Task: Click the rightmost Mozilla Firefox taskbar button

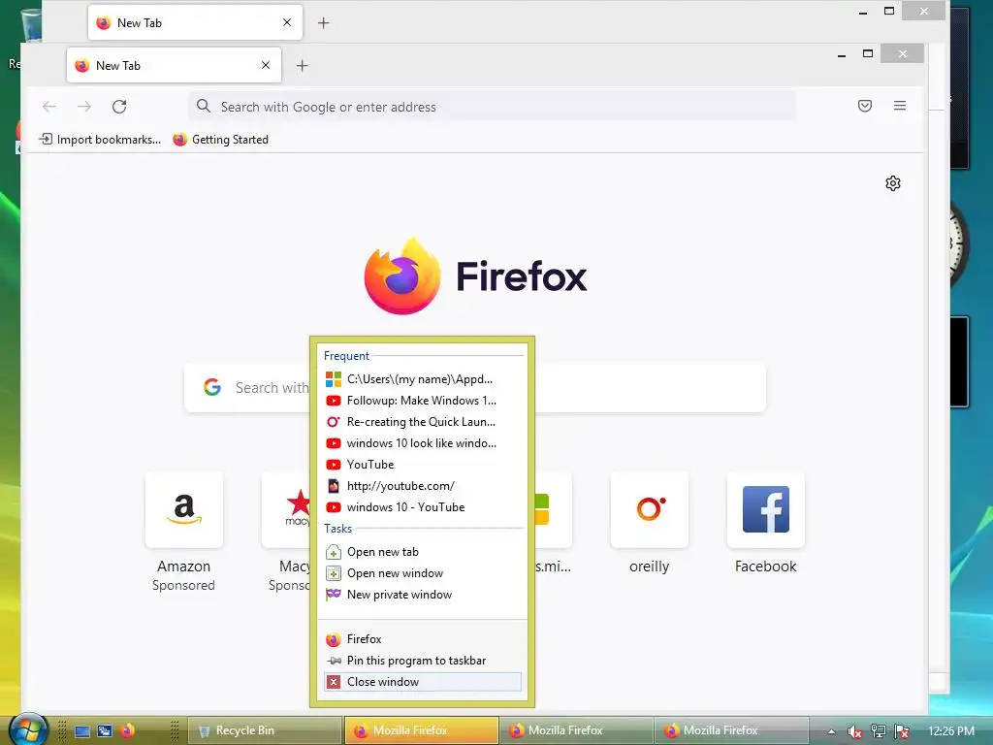Action: pos(731,730)
